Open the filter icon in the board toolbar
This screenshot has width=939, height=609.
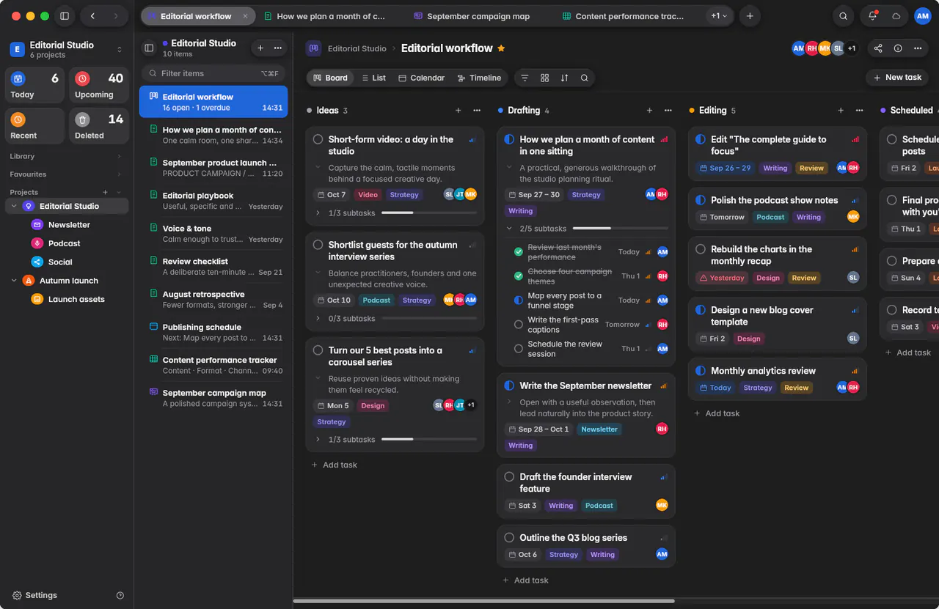pyautogui.click(x=525, y=78)
